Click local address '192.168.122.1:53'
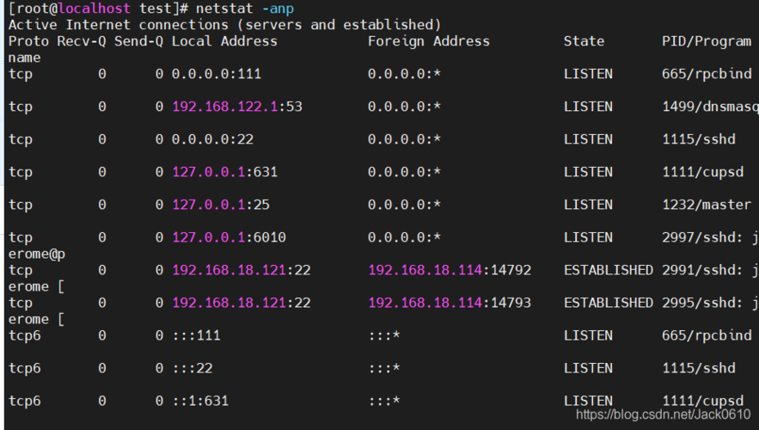 [237, 107]
